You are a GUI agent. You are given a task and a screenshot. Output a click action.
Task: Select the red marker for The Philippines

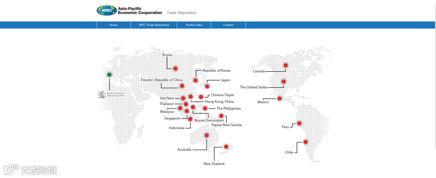[x=205, y=108]
